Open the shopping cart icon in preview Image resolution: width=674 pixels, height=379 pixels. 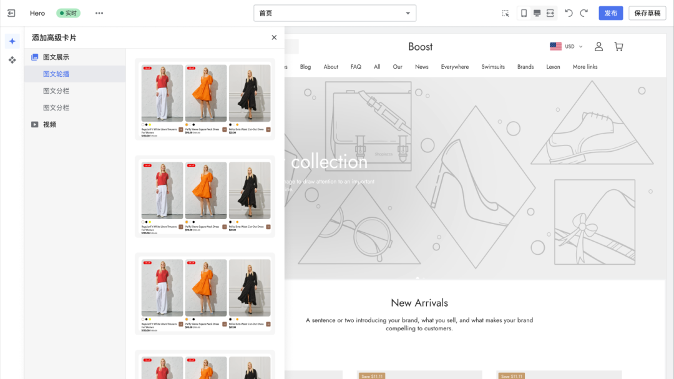(x=618, y=47)
